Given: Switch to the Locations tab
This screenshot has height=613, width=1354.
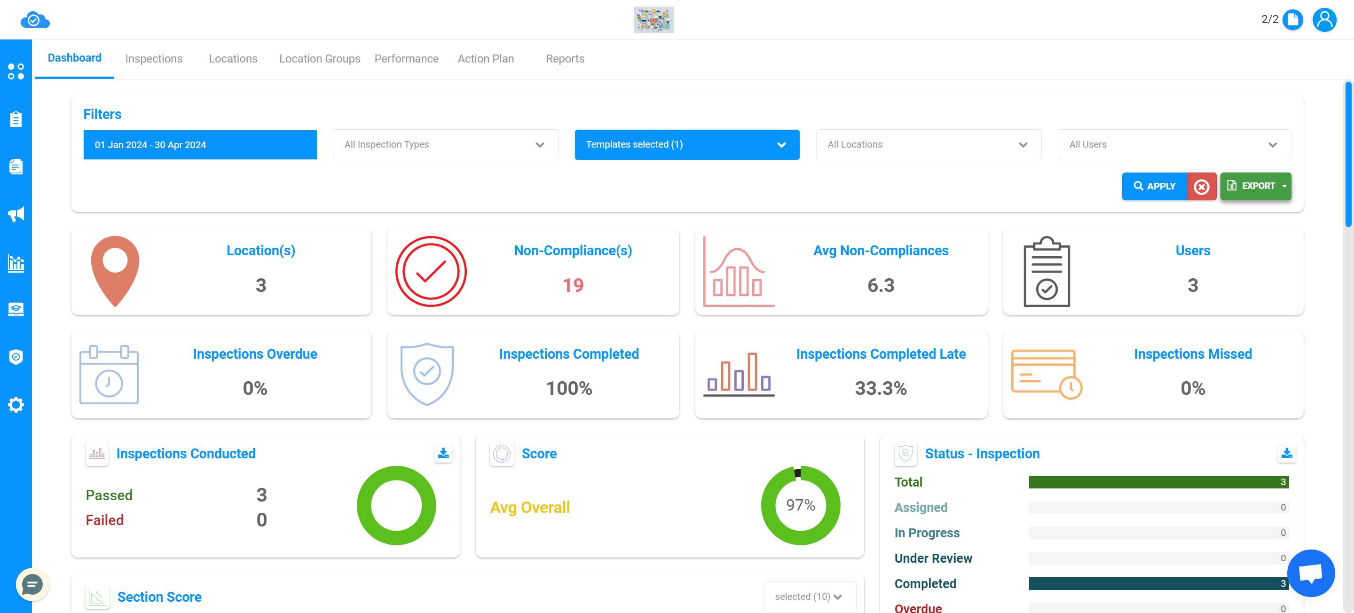Looking at the screenshot, I should point(233,59).
